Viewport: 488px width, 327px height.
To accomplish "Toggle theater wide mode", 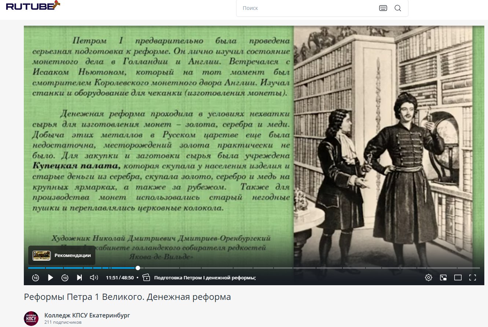I will point(458,278).
